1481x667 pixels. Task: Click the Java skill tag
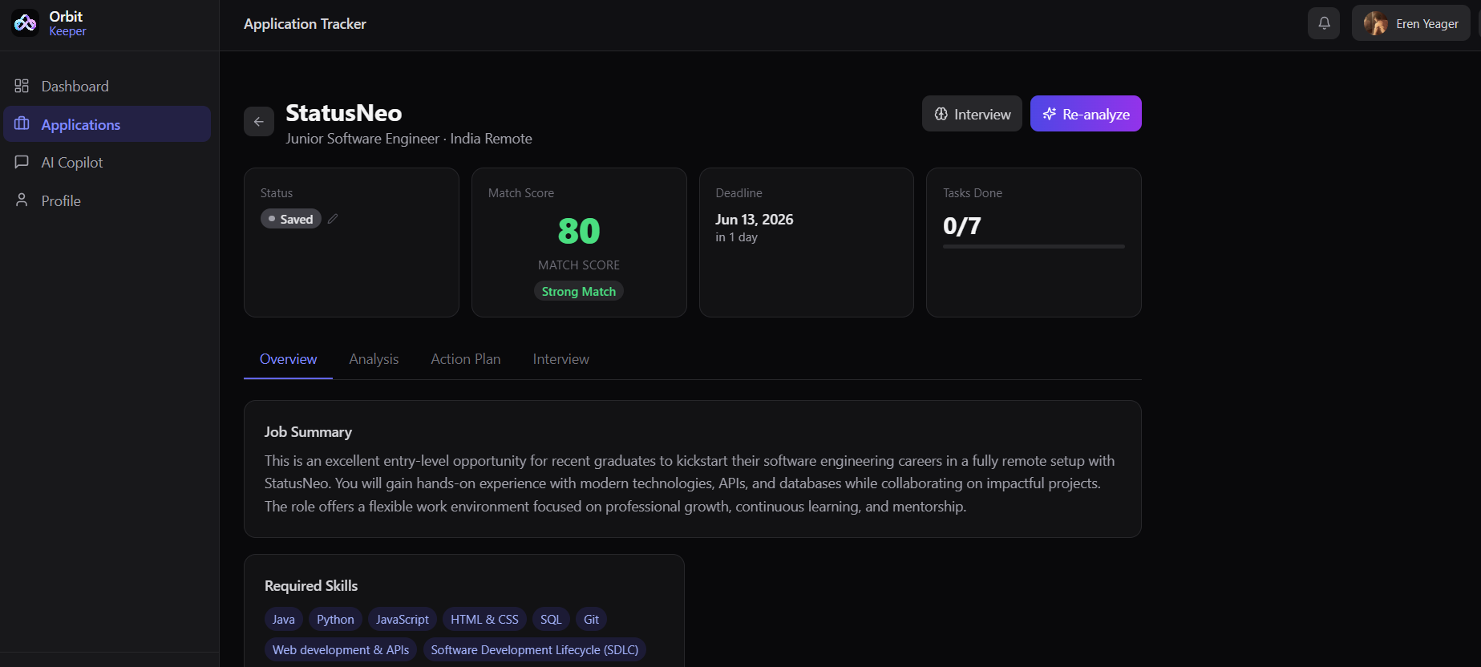point(284,619)
